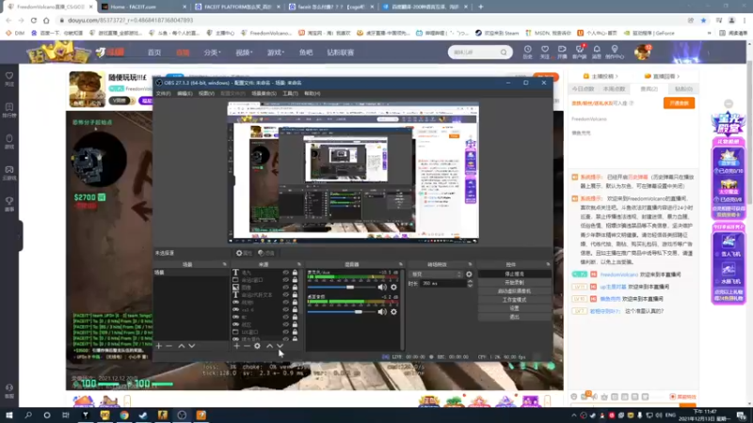Move scene down with Scenes down arrow
The image size is (753, 423).
(x=192, y=346)
